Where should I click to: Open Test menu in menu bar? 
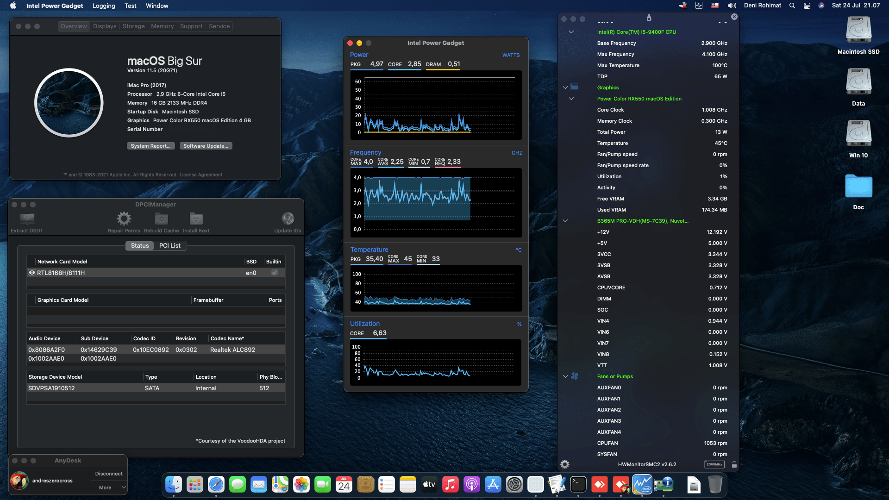click(x=131, y=6)
